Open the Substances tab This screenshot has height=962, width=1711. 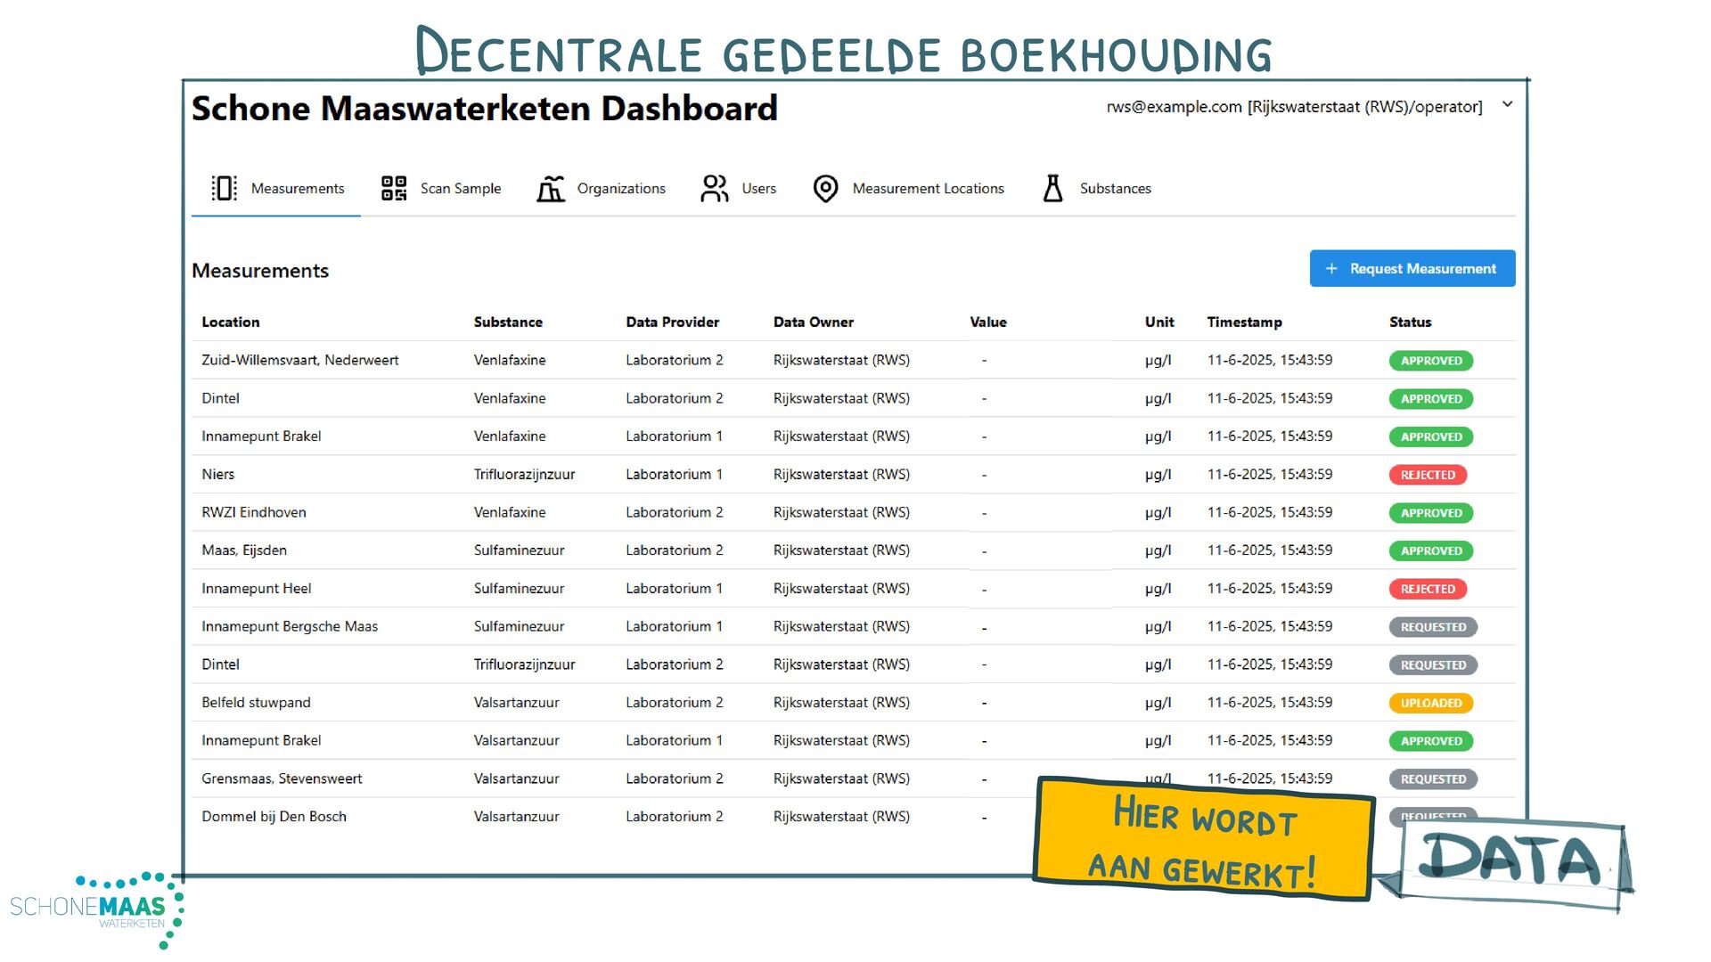[x=1114, y=189]
